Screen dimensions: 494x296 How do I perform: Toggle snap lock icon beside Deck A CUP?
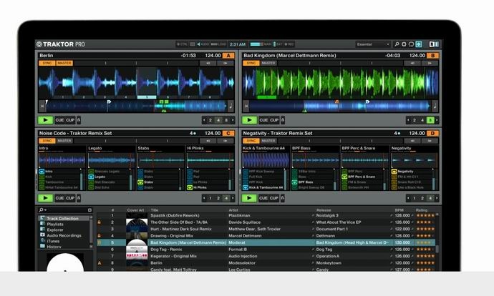79,120
